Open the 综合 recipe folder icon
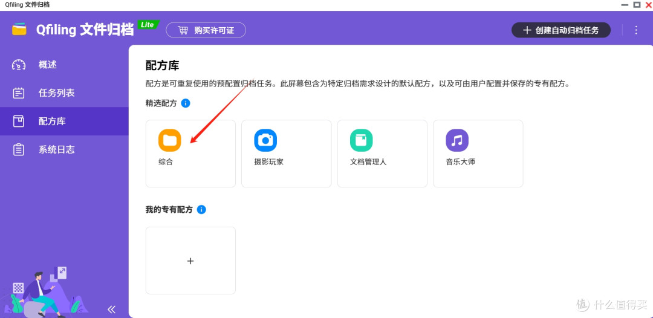This screenshot has height=318, width=653. 169,140
